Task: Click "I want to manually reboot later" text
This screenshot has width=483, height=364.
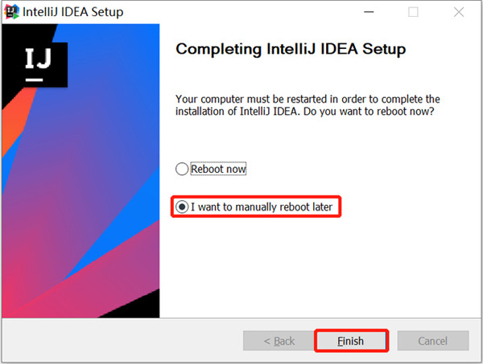Action: click(262, 207)
